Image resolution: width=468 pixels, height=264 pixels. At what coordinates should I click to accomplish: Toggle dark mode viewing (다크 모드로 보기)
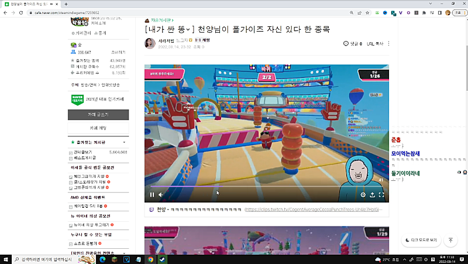pyautogui.click(x=420, y=240)
